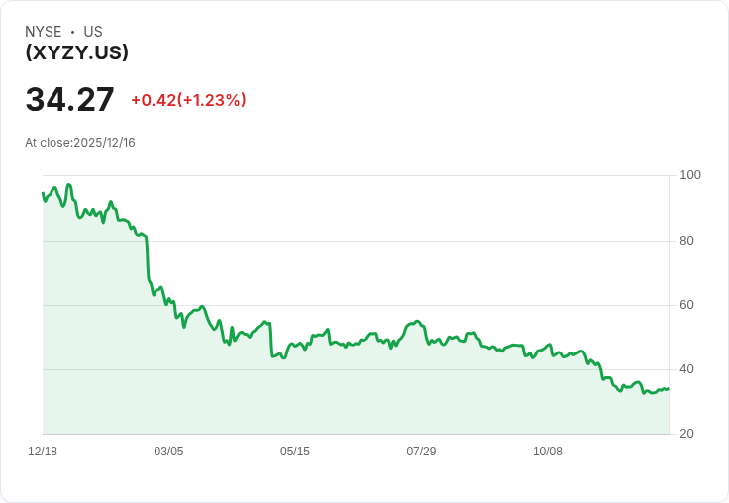Select the 03/05 date axis label
729x503 pixels.
pos(168,452)
